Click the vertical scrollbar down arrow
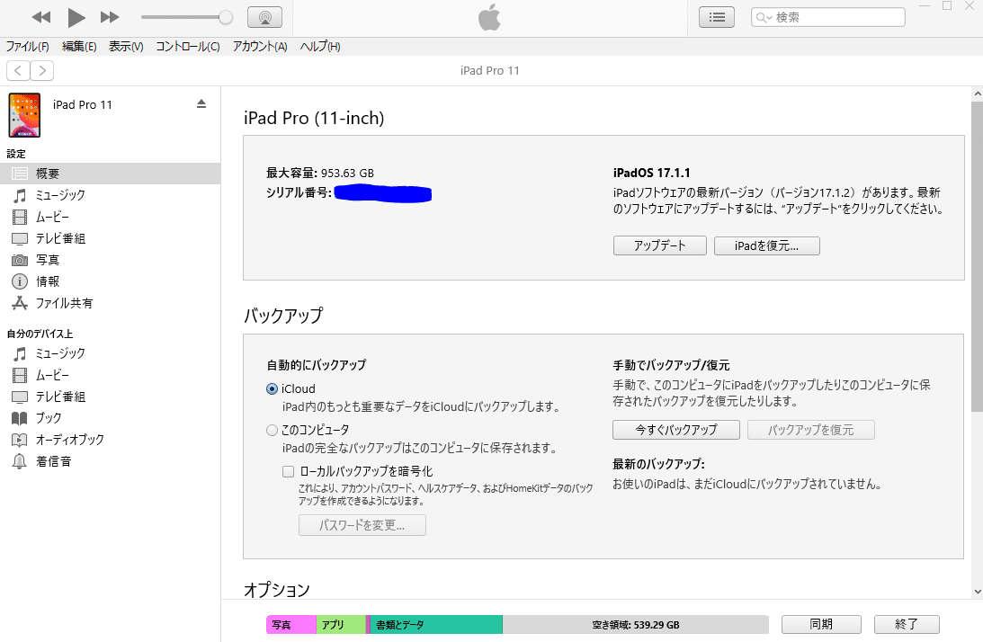The image size is (983, 642). pyautogui.click(x=978, y=592)
